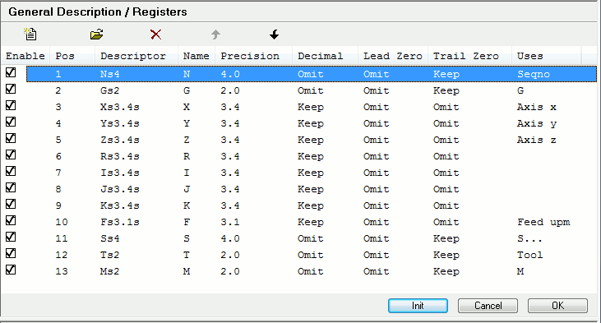Toggle Enable checkbox for Ms2 row
Viewport: 601px width, 323px height.
pos(11,270)
